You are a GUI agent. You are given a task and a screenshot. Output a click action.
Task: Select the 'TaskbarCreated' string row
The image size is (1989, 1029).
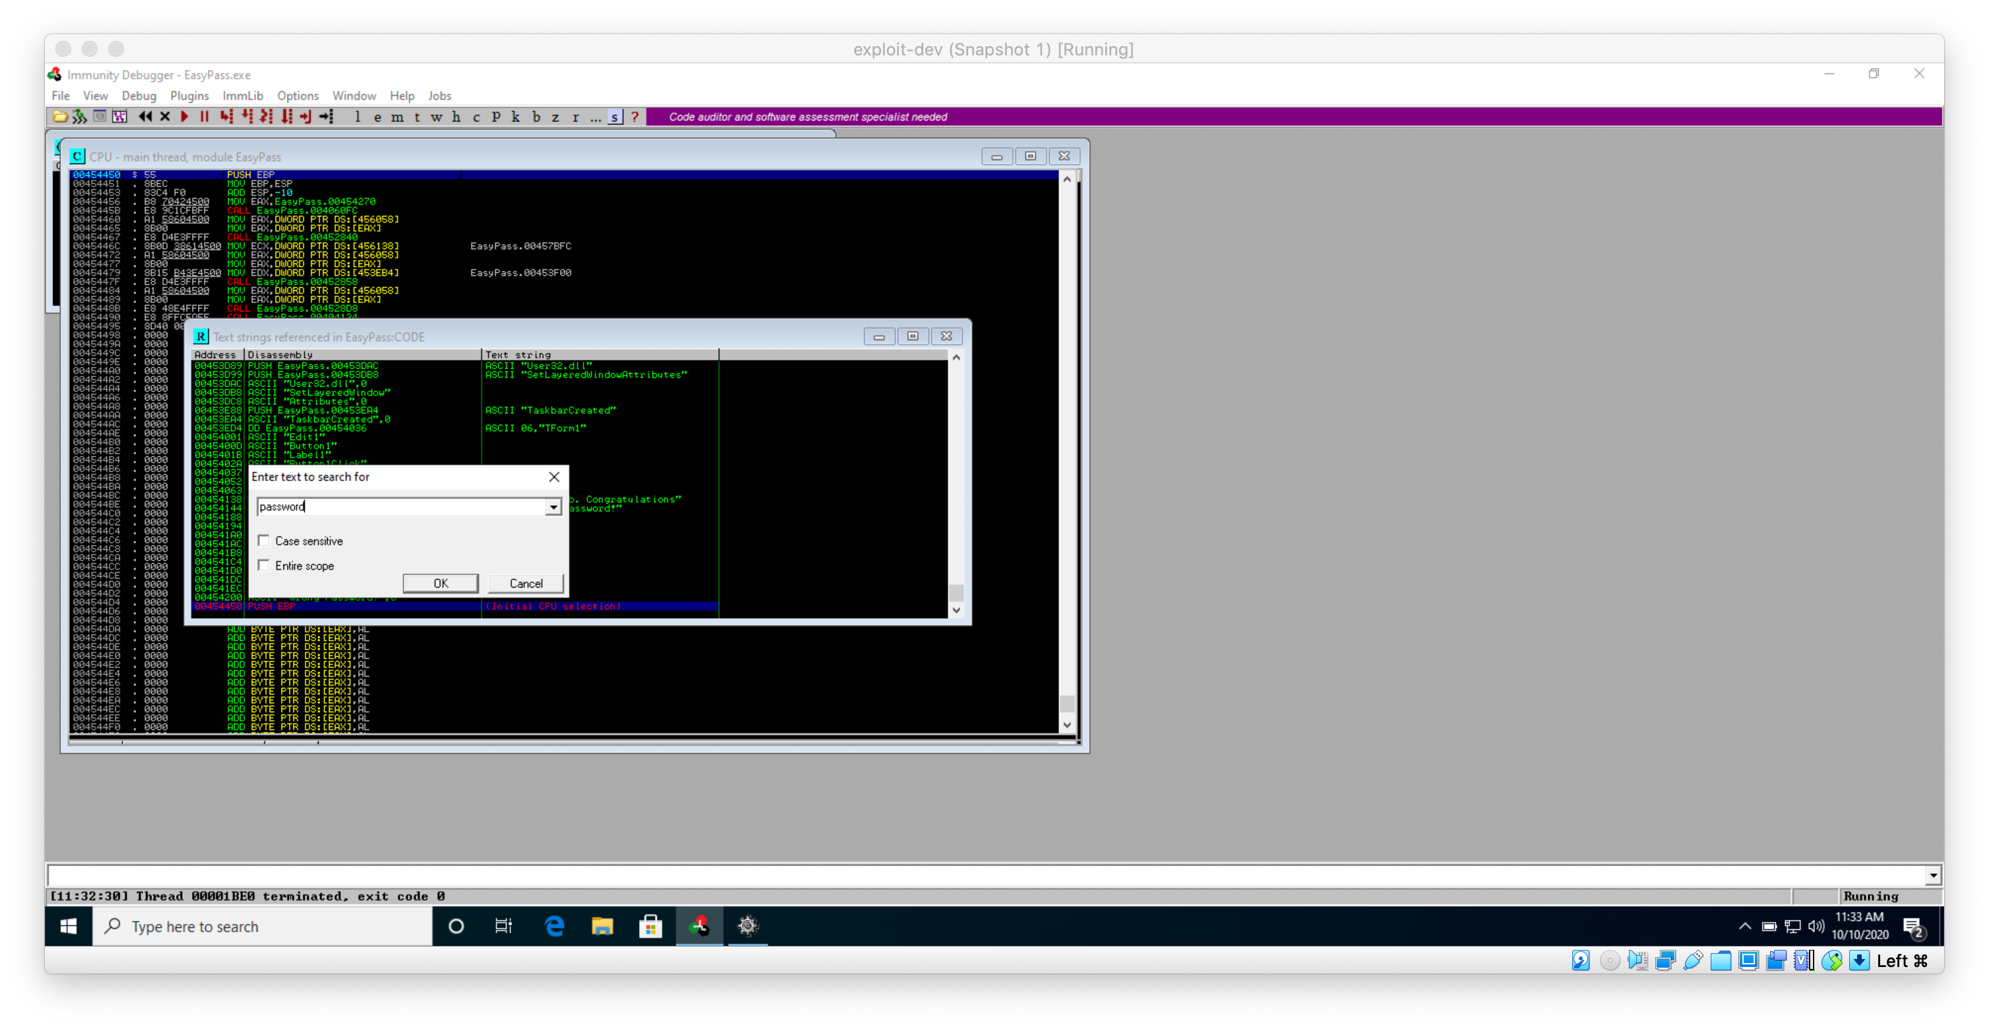pyautogui.click(x=455, y=410)
